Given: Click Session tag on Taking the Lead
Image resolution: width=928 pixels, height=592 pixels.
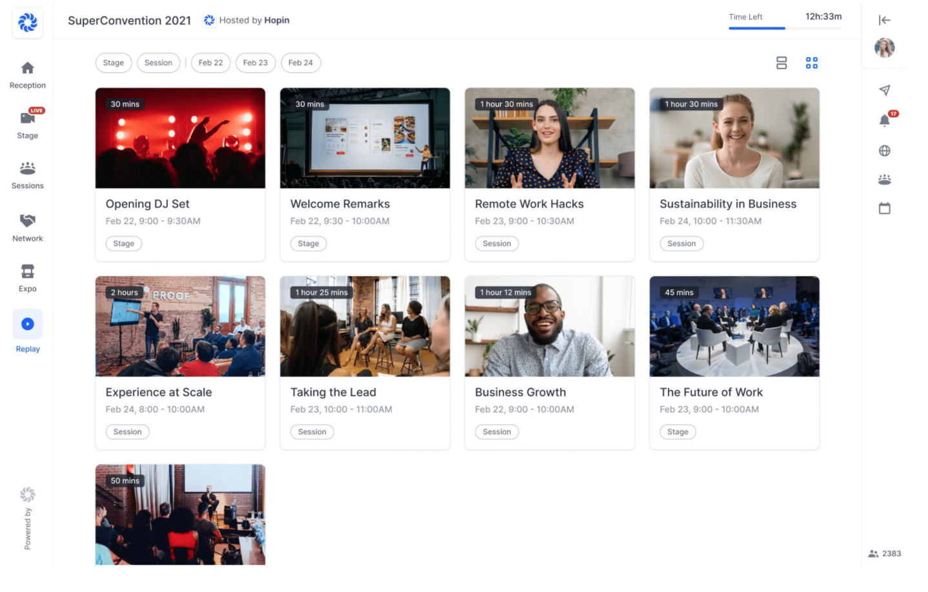Looking at the screenshot, I should 312,432.
